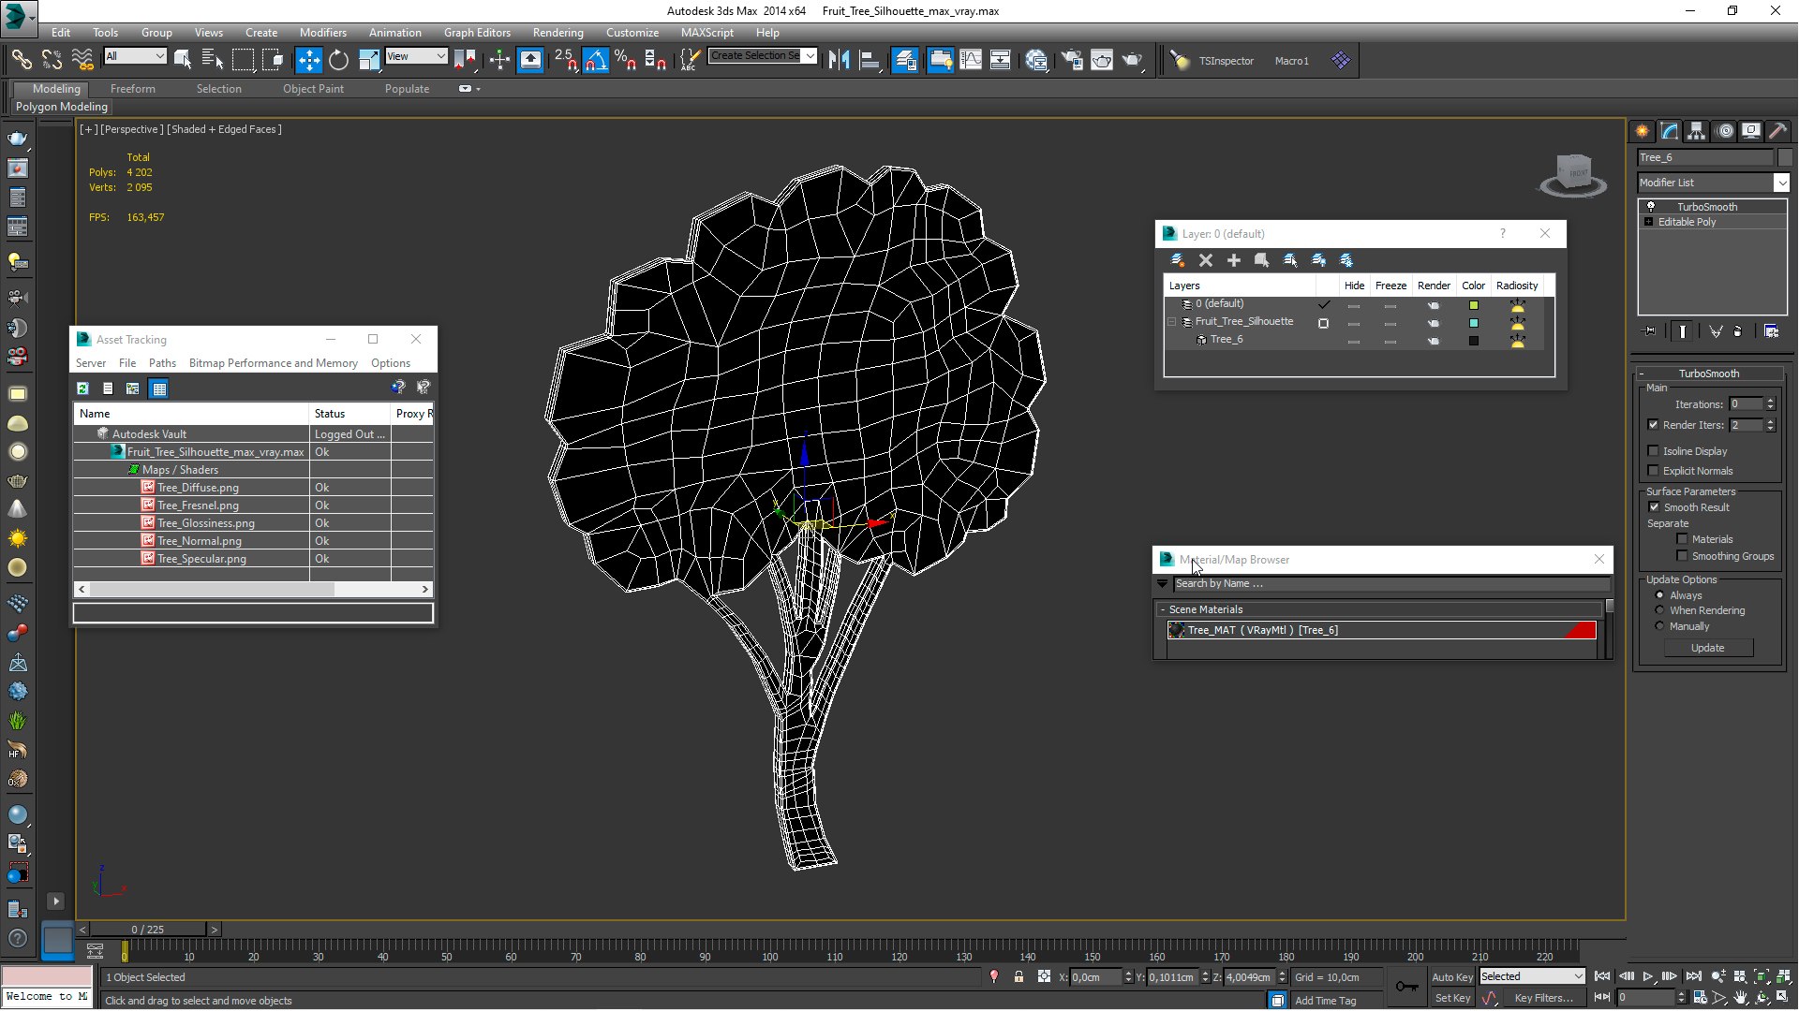1799x1011 pixels.
Task: Open the Modify panel tab icon
Action: (1670, 131)
